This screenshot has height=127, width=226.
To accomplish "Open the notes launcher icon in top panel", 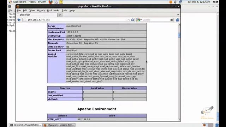I will (x=61, y=2).
